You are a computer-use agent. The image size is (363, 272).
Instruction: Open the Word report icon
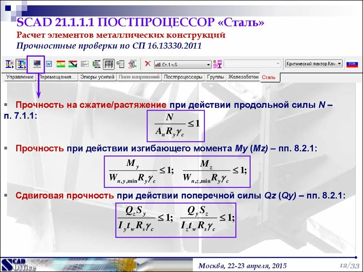pos(49,64)
